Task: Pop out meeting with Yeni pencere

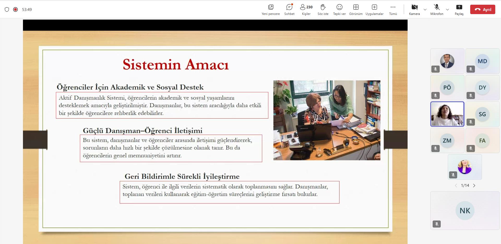Action: (271, 9)
